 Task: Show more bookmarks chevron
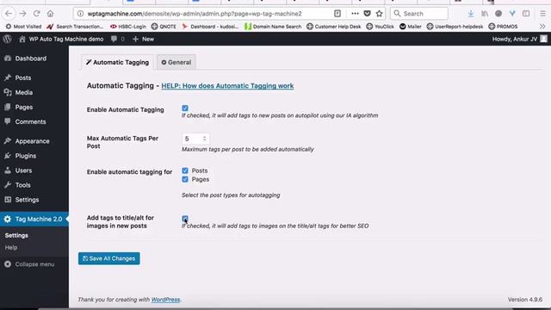coord(542,27)
